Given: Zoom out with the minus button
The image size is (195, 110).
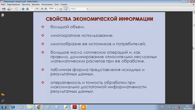Looking at the screenshot, I should tap(42, 9).
